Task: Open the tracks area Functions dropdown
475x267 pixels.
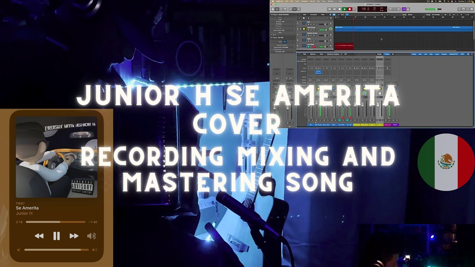Action: click(314, 14)
